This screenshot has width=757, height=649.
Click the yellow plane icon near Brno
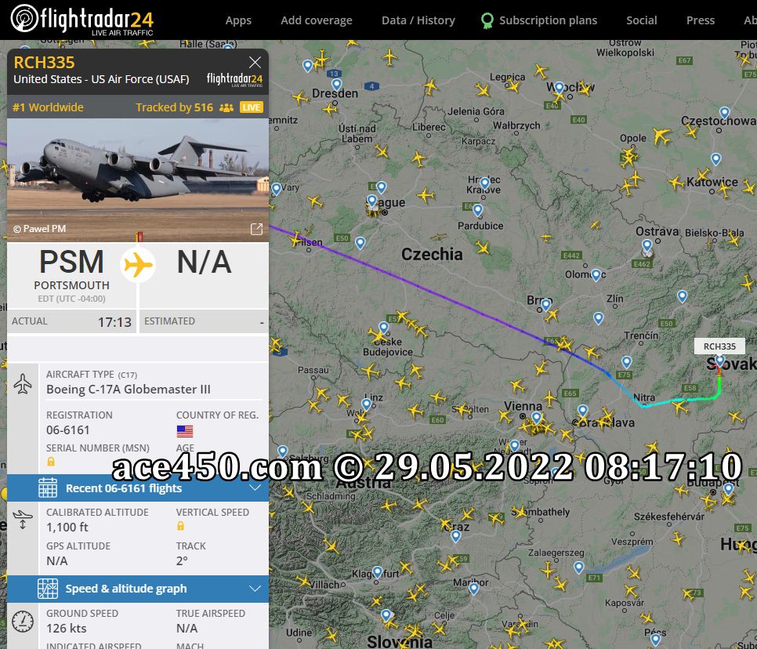click(552, 315)
